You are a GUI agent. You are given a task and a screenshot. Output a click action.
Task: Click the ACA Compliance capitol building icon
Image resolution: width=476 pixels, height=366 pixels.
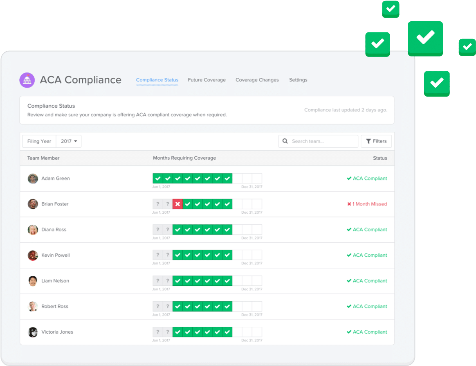tap(27, 80)
